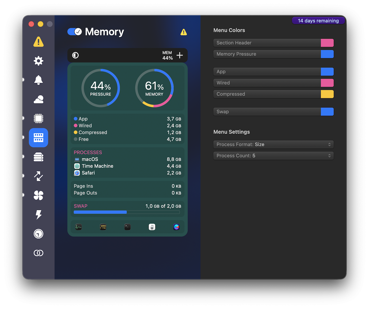
Task: Select the Disk module icon
Action: click(x=39, y=157)
